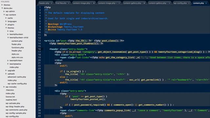Screen dimensions: 210x118
Task: Click the FOLDERS sidebar heading
Action: click(5, 2)
